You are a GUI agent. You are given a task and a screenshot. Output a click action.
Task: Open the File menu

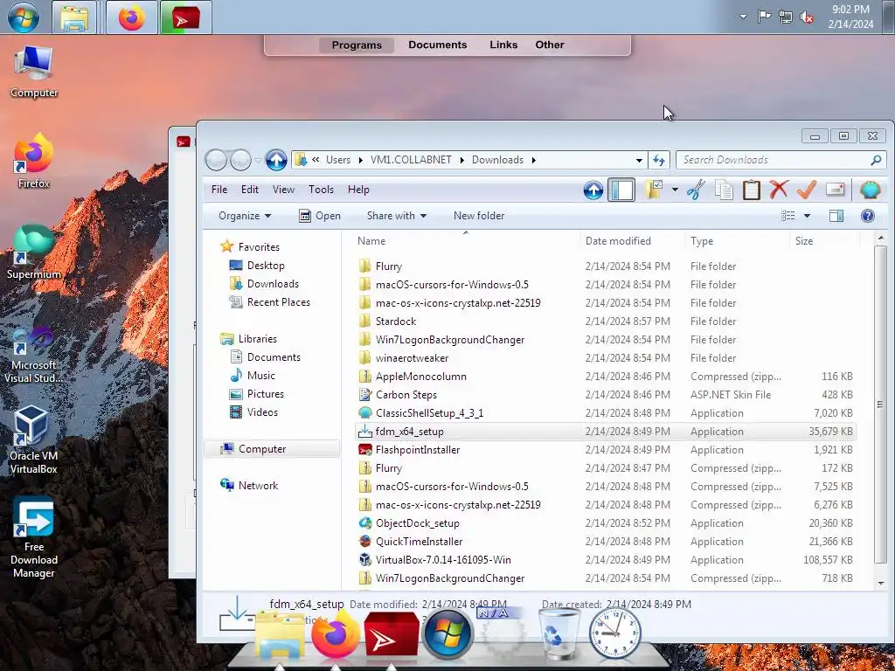[219, 190]
